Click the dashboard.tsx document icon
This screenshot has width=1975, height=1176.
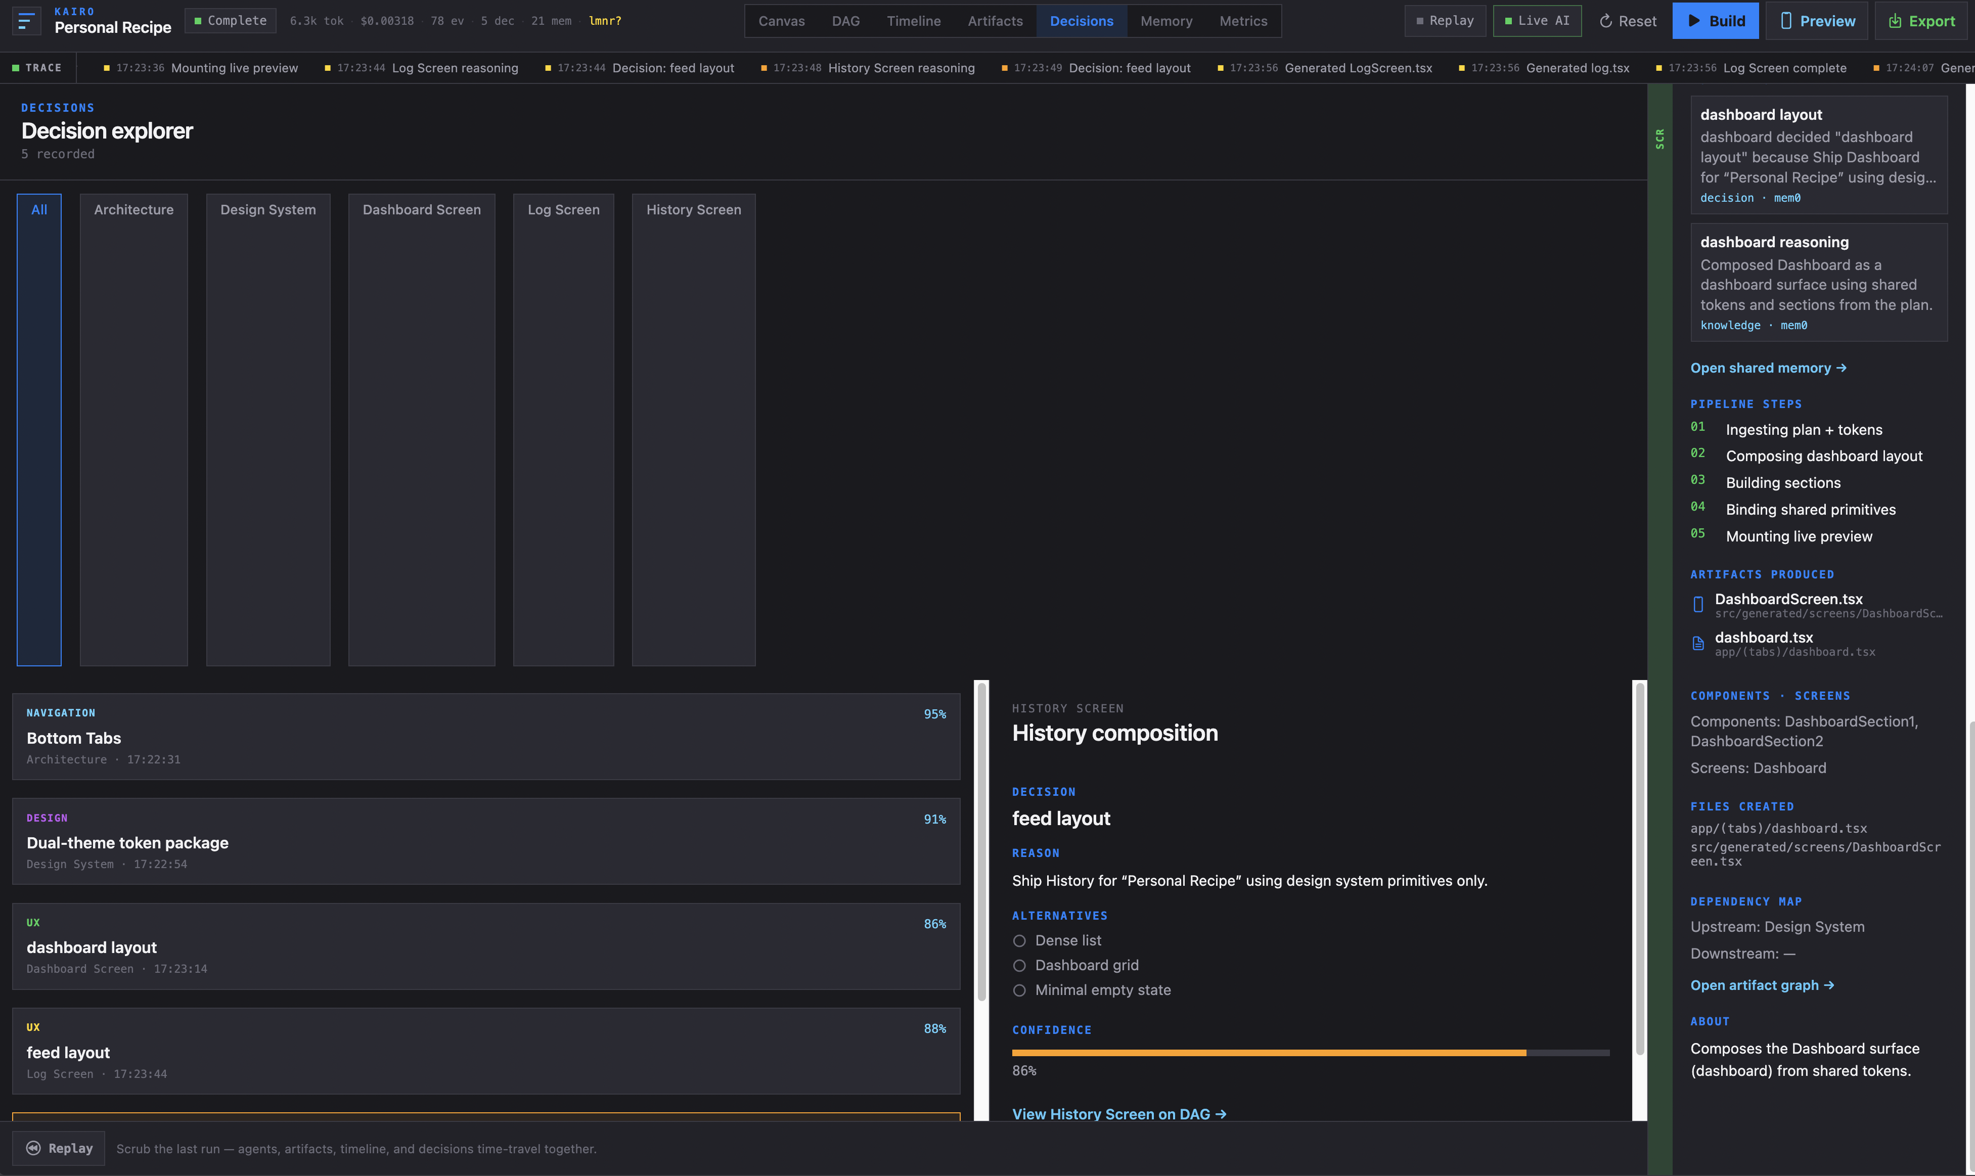coord(1697,644)
